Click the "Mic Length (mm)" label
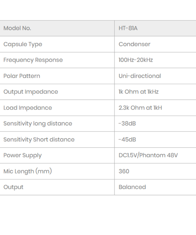 click(x=28, y=171)
